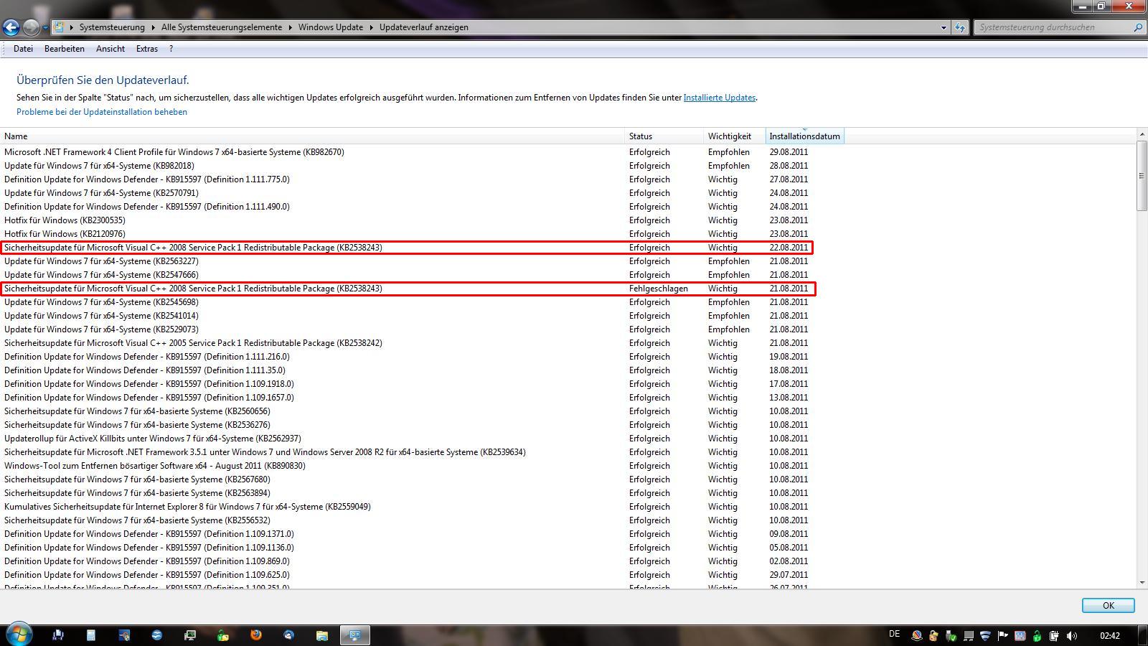Open the yellow folder Explorer taskbar icon

(322, 635)
